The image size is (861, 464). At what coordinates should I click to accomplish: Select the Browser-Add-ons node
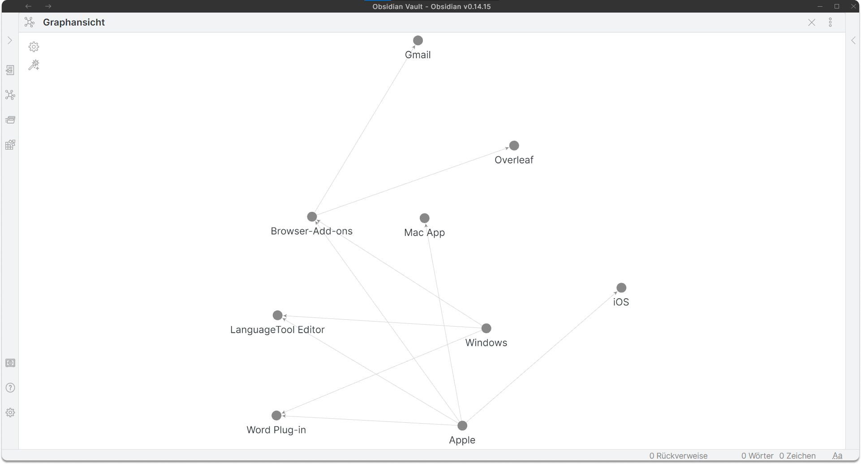point(312,217)
